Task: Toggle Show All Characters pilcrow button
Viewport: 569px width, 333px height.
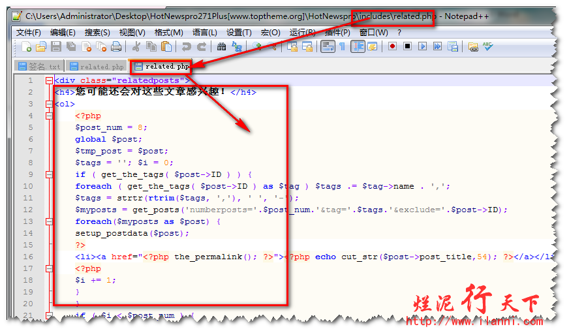Action: (342, 46)
